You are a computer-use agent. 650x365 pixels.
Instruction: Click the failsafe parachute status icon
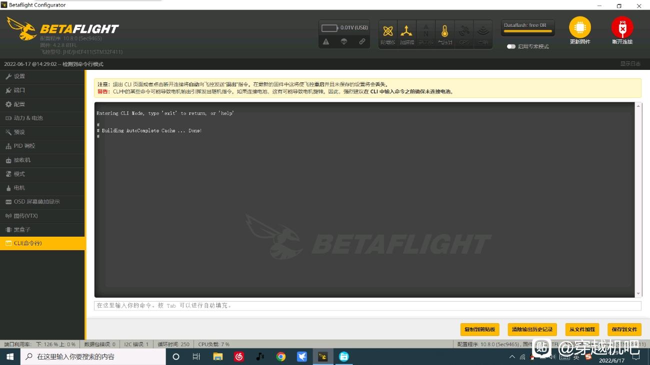(x=344, y=42)
